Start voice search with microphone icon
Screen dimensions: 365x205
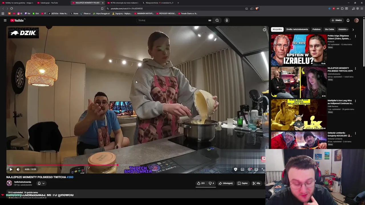pyautogui.click(x=227, y=20)
